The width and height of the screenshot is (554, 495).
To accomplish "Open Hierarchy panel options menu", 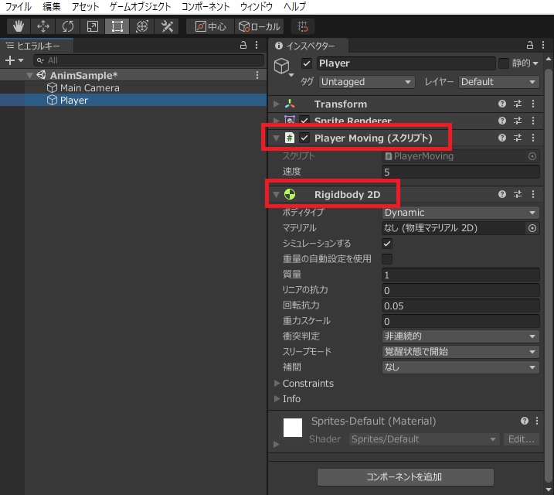I will [x=257, y=46].
